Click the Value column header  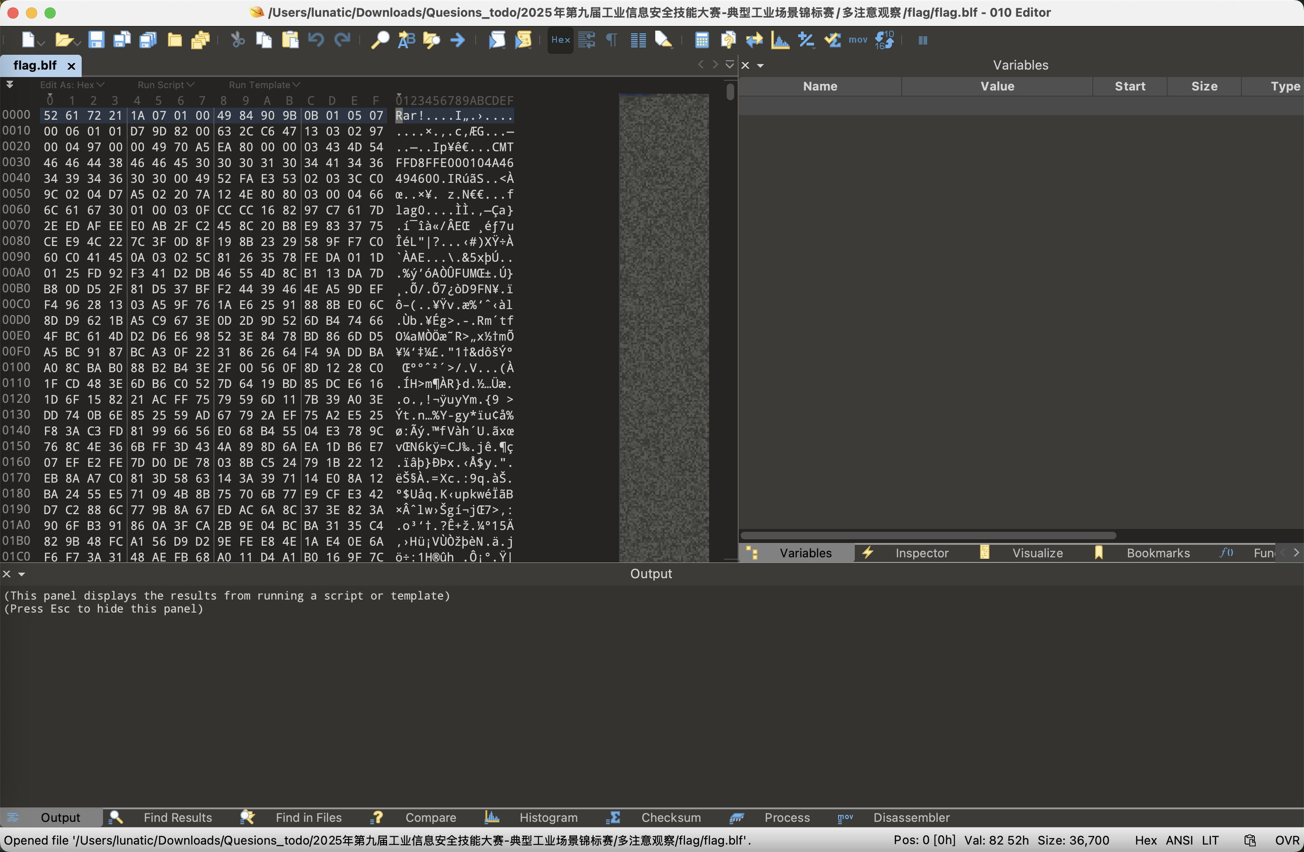pos(997,86)
